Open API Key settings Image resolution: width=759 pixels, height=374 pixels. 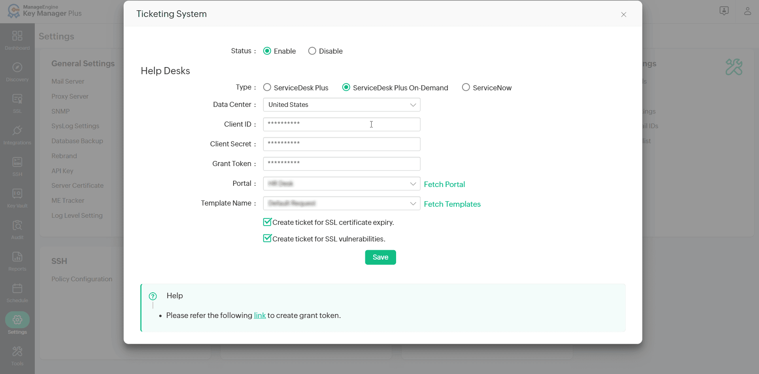[62, 171]
